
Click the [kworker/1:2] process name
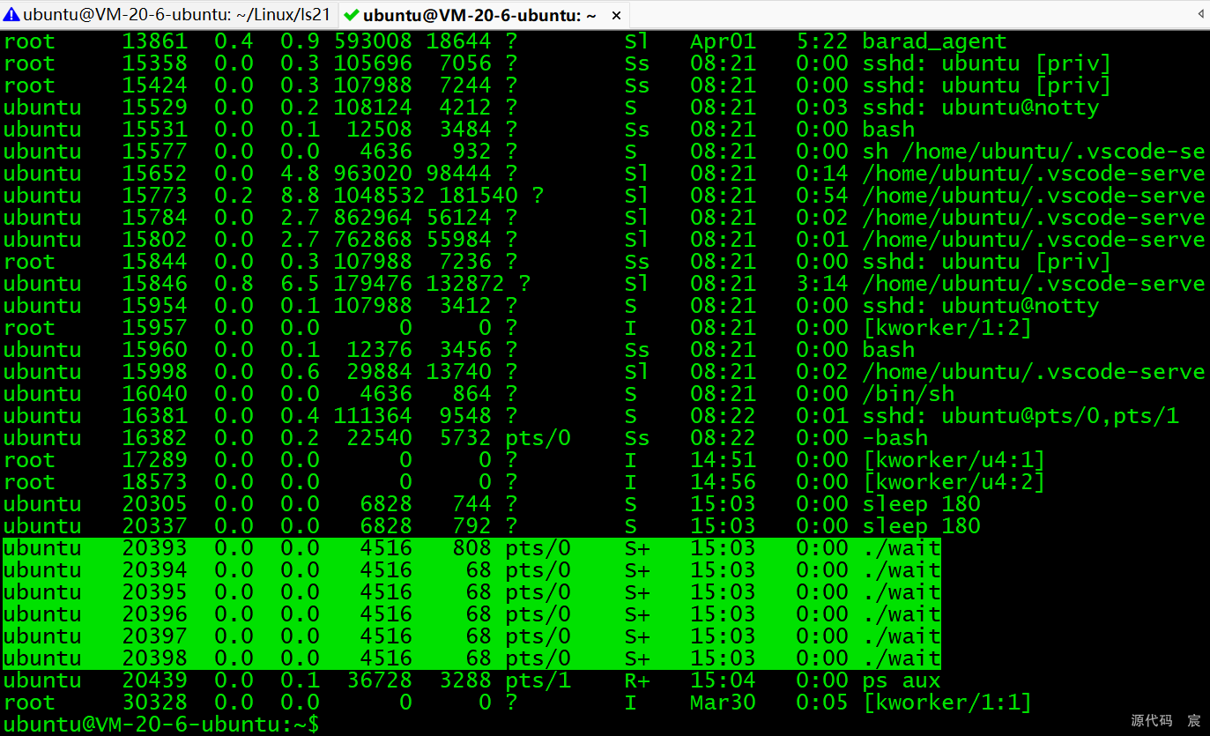click(x=947, y=328)
